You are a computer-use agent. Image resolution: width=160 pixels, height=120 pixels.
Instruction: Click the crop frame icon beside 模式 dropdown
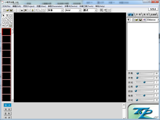point(102,10)
